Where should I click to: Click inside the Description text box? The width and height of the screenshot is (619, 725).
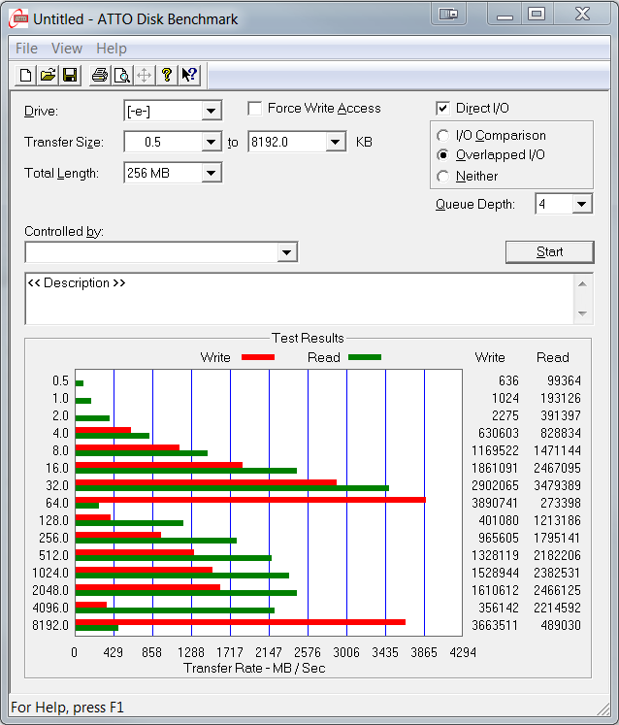[x=291, y=299]
